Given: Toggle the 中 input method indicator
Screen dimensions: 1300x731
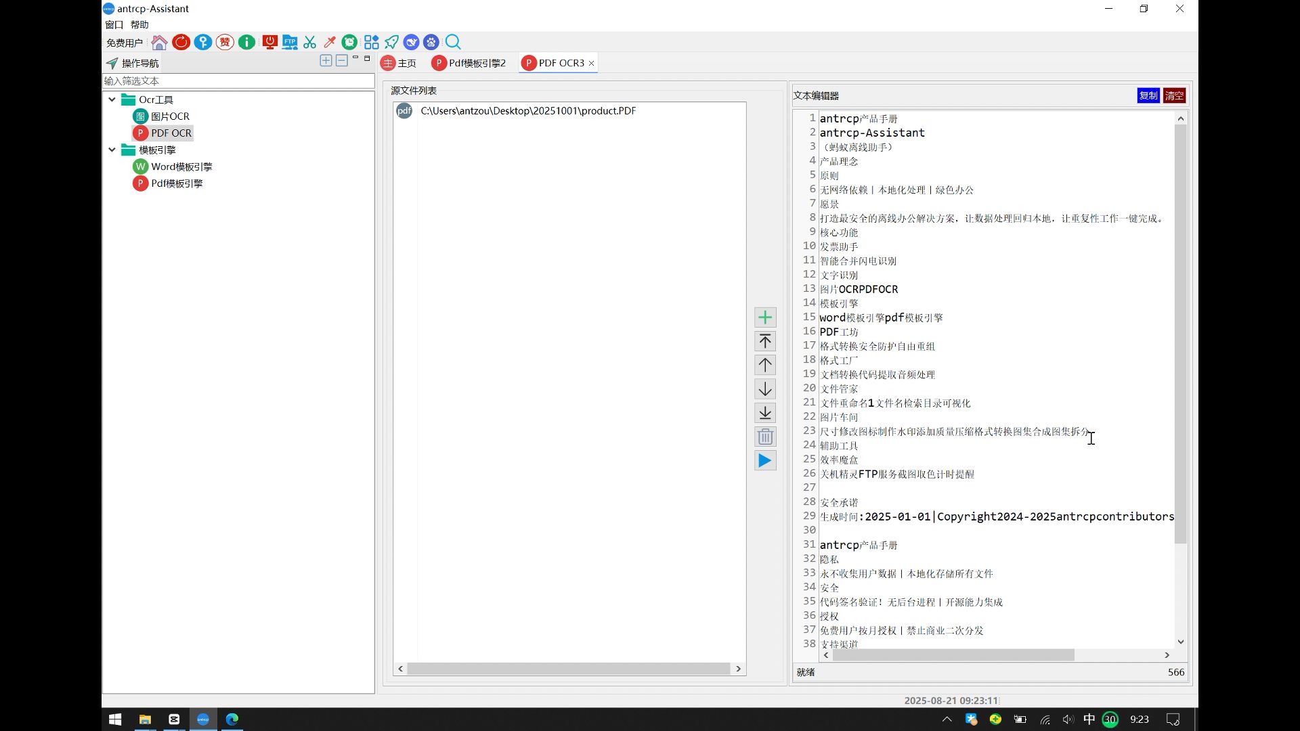Looking at the screenshot, I should [1089, 719].
